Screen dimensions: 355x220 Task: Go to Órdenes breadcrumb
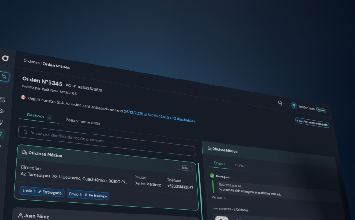point(31,61)
